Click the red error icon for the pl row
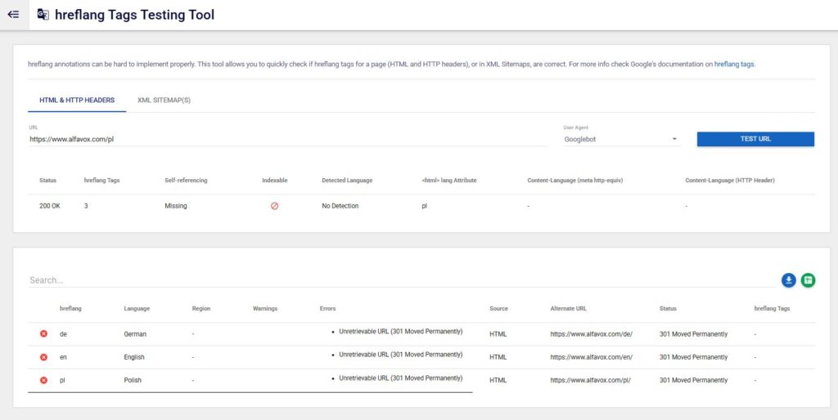This screenshot has height=420, width=838. click(43, 380)
